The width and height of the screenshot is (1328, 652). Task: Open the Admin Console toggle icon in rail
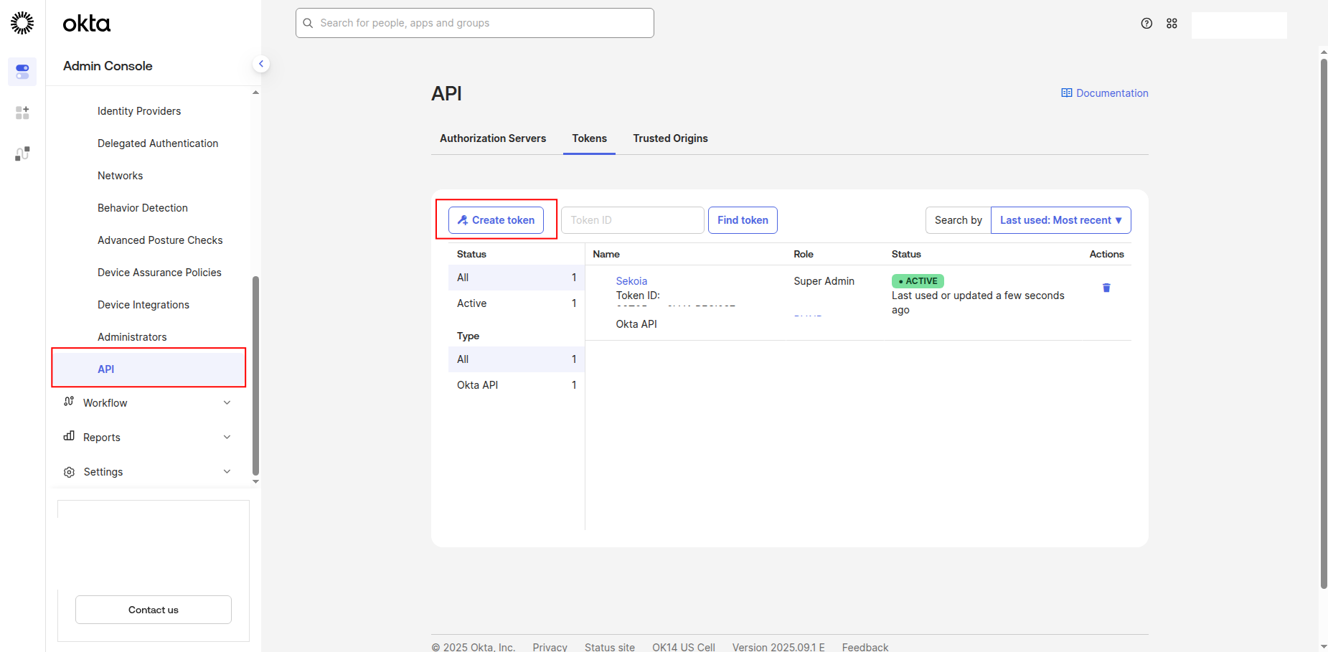(x=22, y=72)
